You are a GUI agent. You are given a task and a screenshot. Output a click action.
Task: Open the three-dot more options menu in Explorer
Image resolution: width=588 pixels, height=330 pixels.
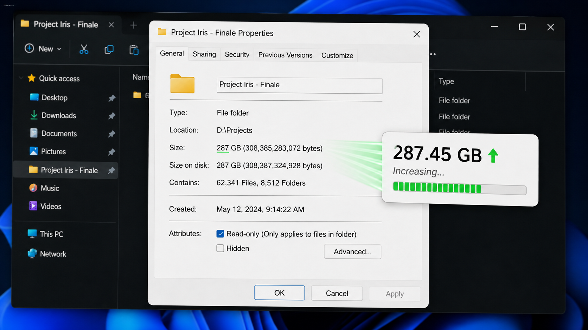pos(433,54)
